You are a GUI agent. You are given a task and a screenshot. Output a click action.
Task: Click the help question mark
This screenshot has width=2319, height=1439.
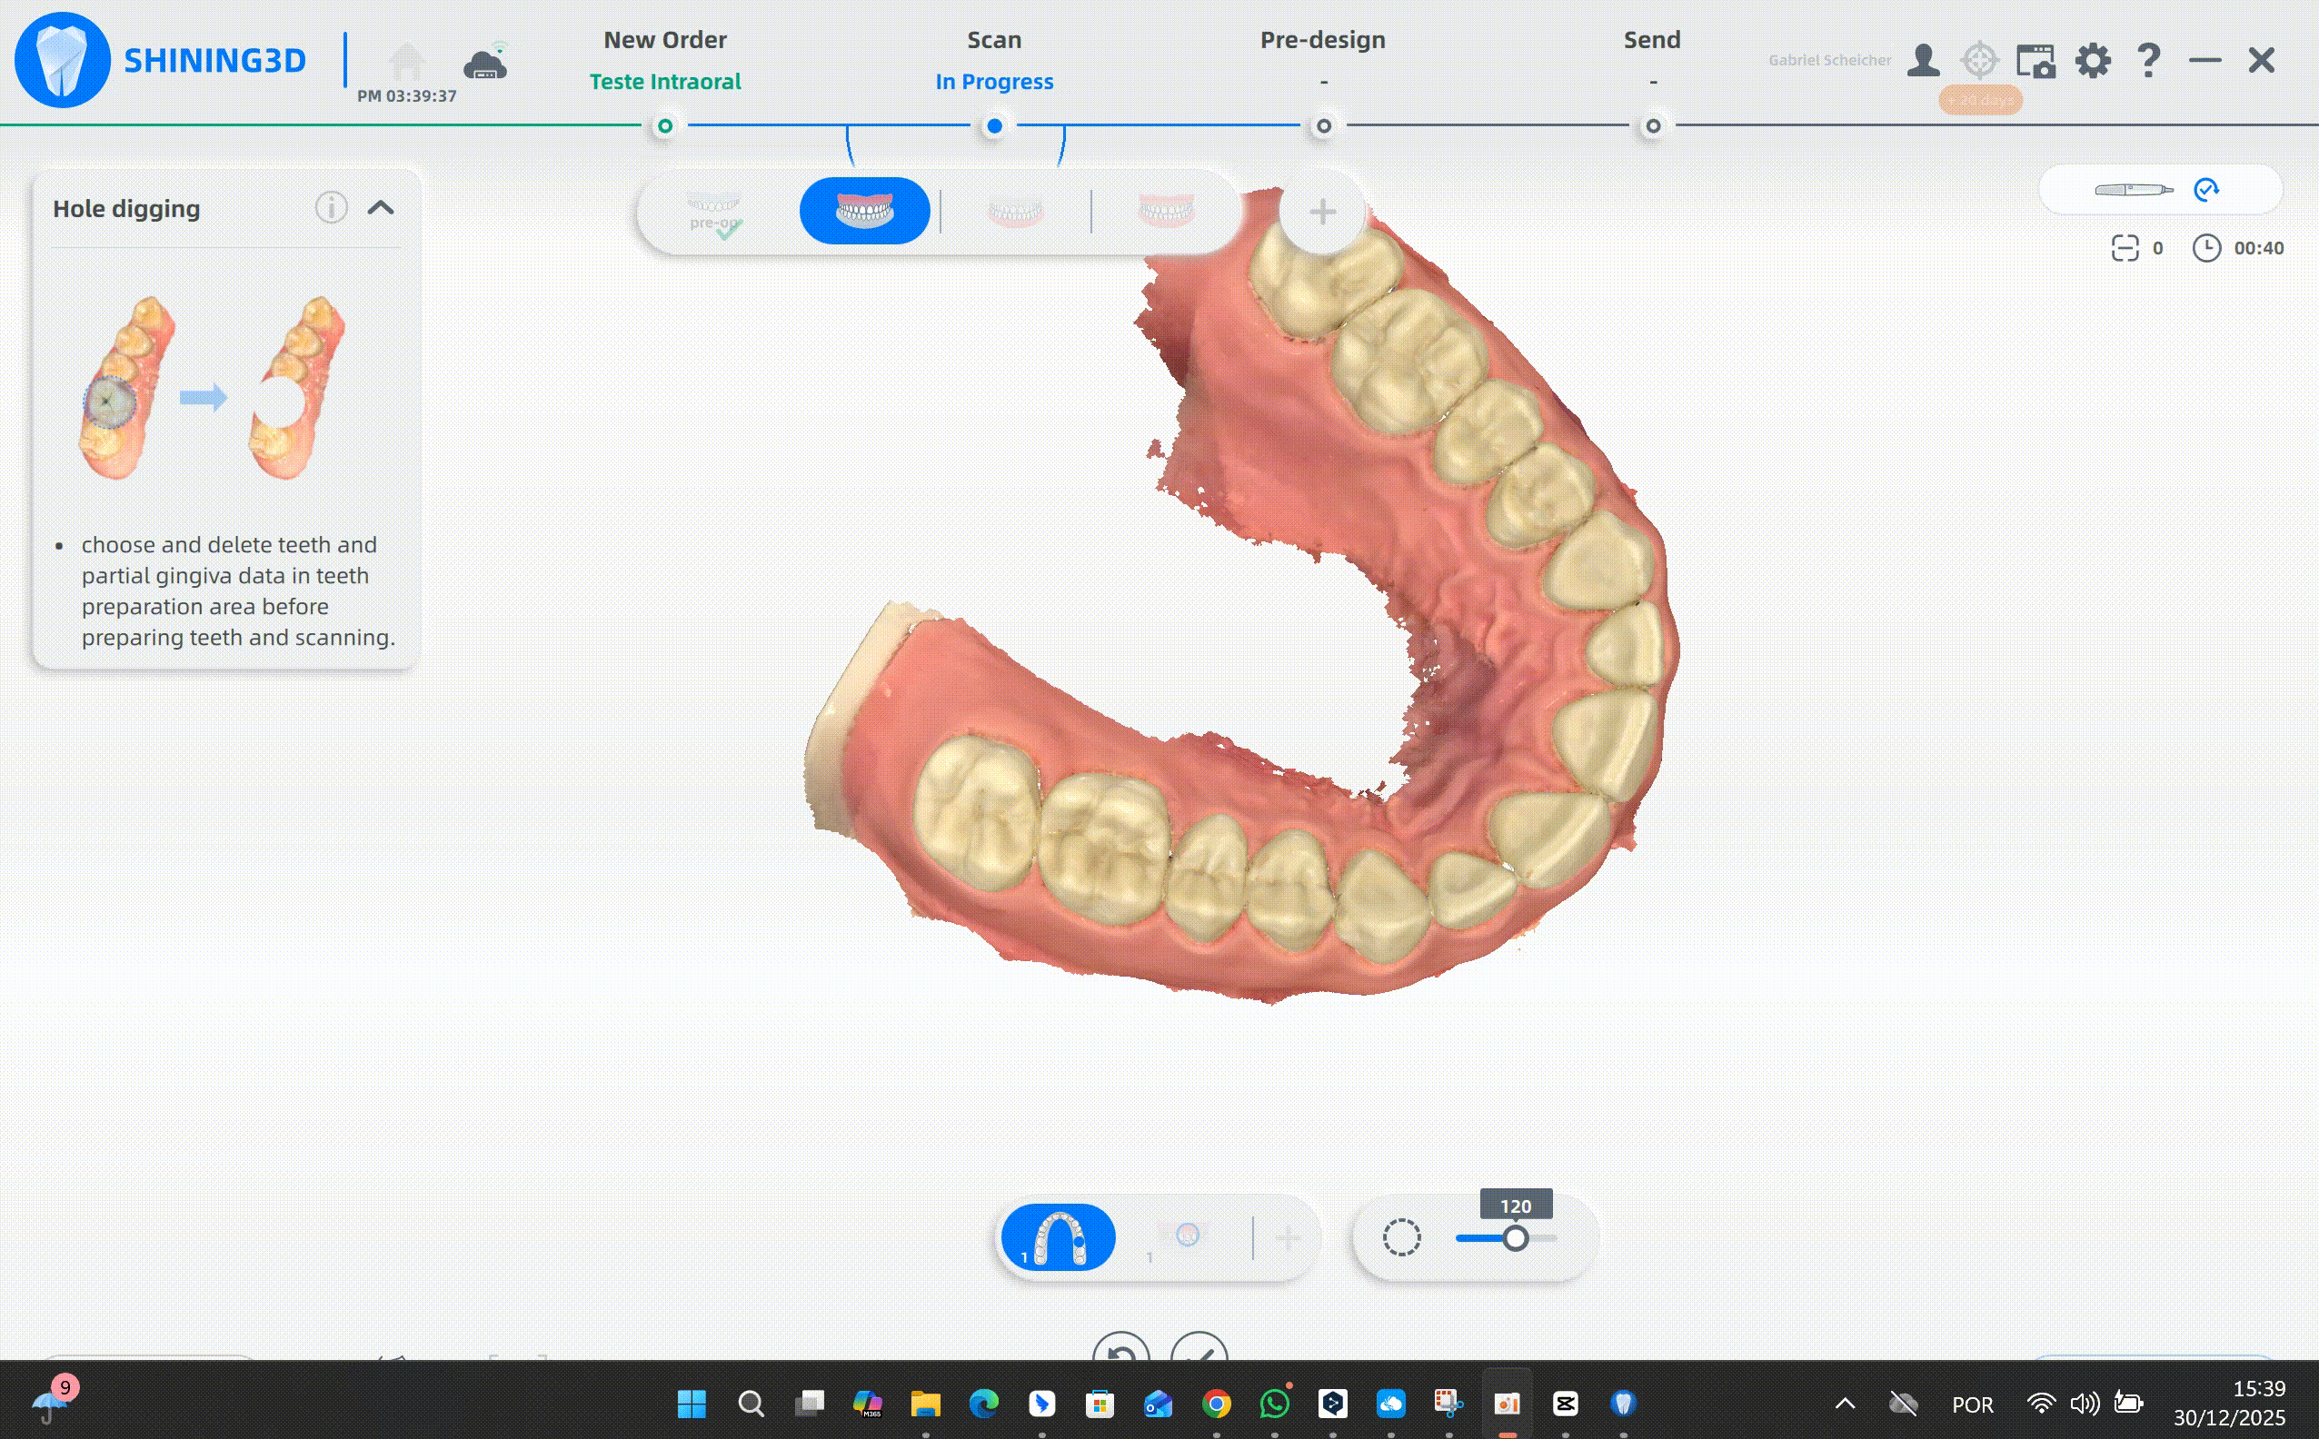pos(2148,61)
